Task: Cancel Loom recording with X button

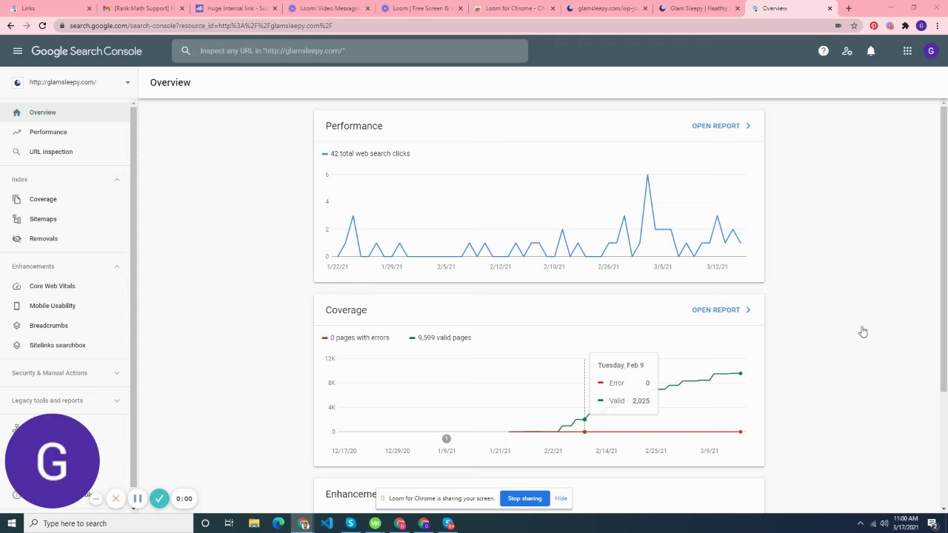Action: point(116,498)
